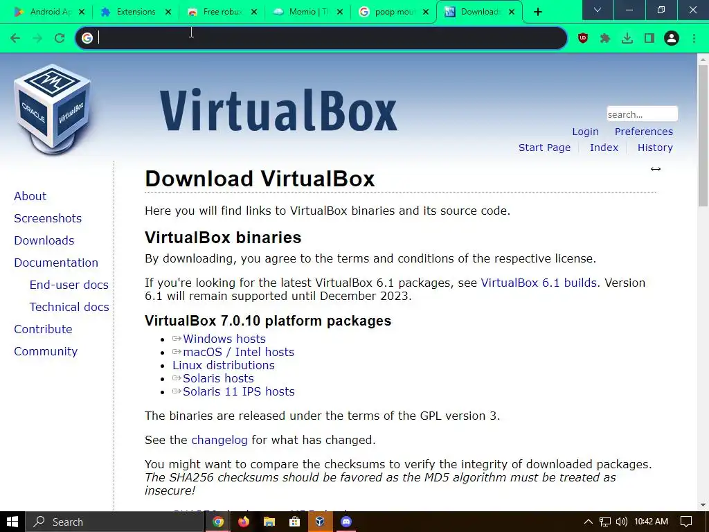Screen dimensions: 709x532
Task: Open File Explorer from the taskbar
Action: (269, 522)
